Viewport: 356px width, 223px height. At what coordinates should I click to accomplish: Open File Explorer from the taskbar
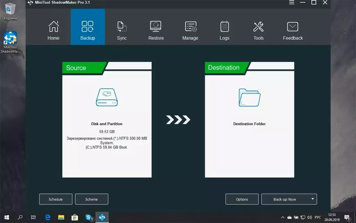pyautogui.click(x=61, y=217)
